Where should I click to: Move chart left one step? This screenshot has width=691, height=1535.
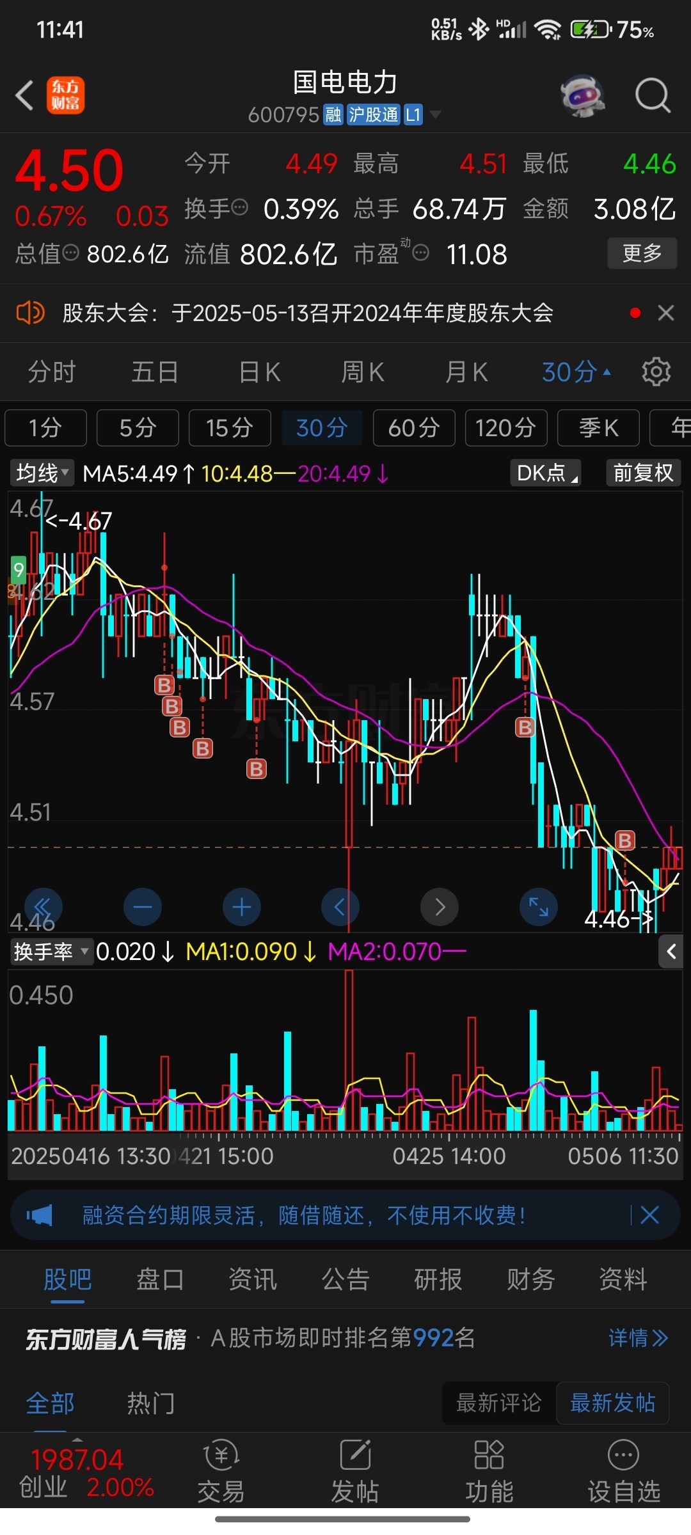[x=340, y=907]
